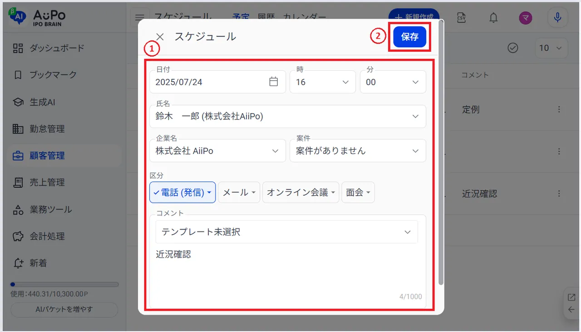Toggle the hamburger menu icon
Viewport: 581px width, 332px height.
tap(139, 18)
